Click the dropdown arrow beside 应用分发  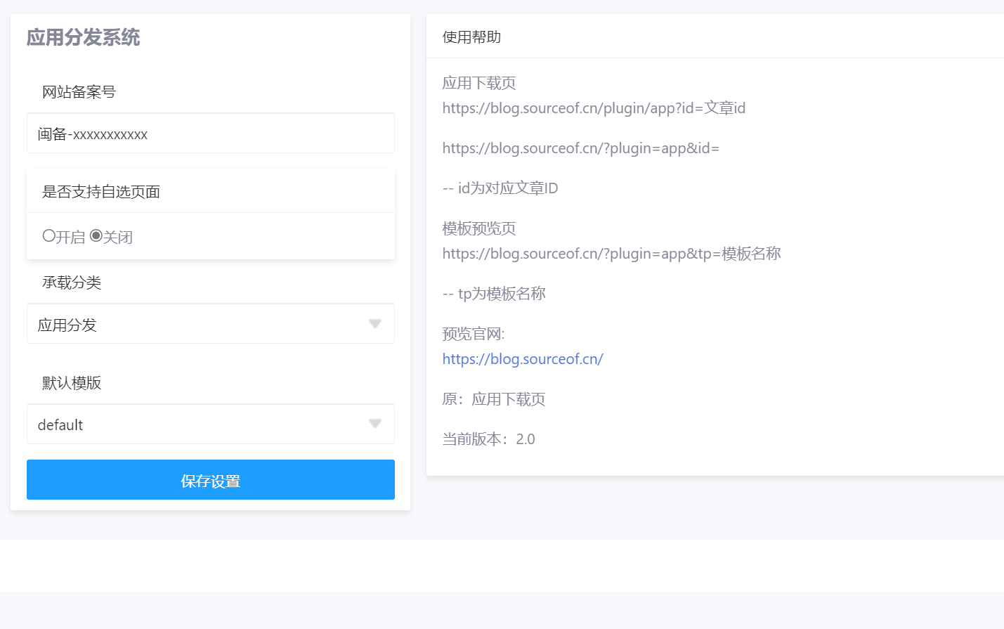[x=375, y=324]
